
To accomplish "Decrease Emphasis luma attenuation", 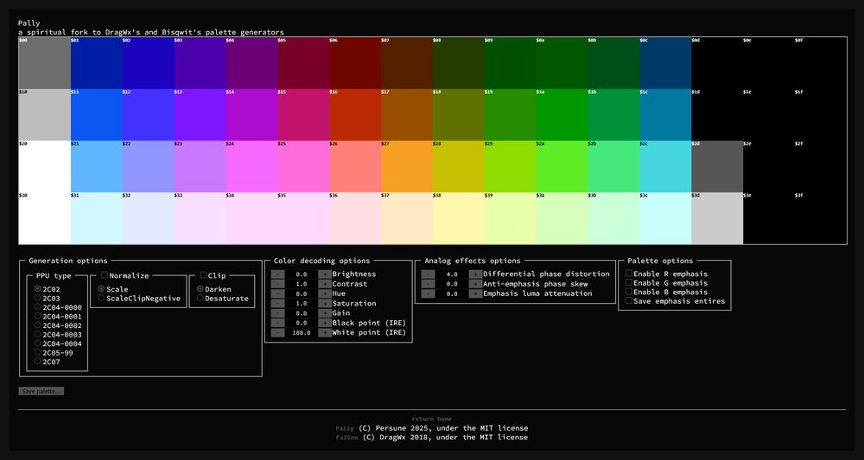I will pyautogui.click(x=429, y=293).
